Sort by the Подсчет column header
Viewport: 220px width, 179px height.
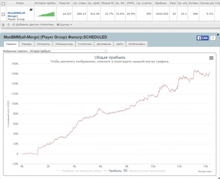(x=64, y=3)
